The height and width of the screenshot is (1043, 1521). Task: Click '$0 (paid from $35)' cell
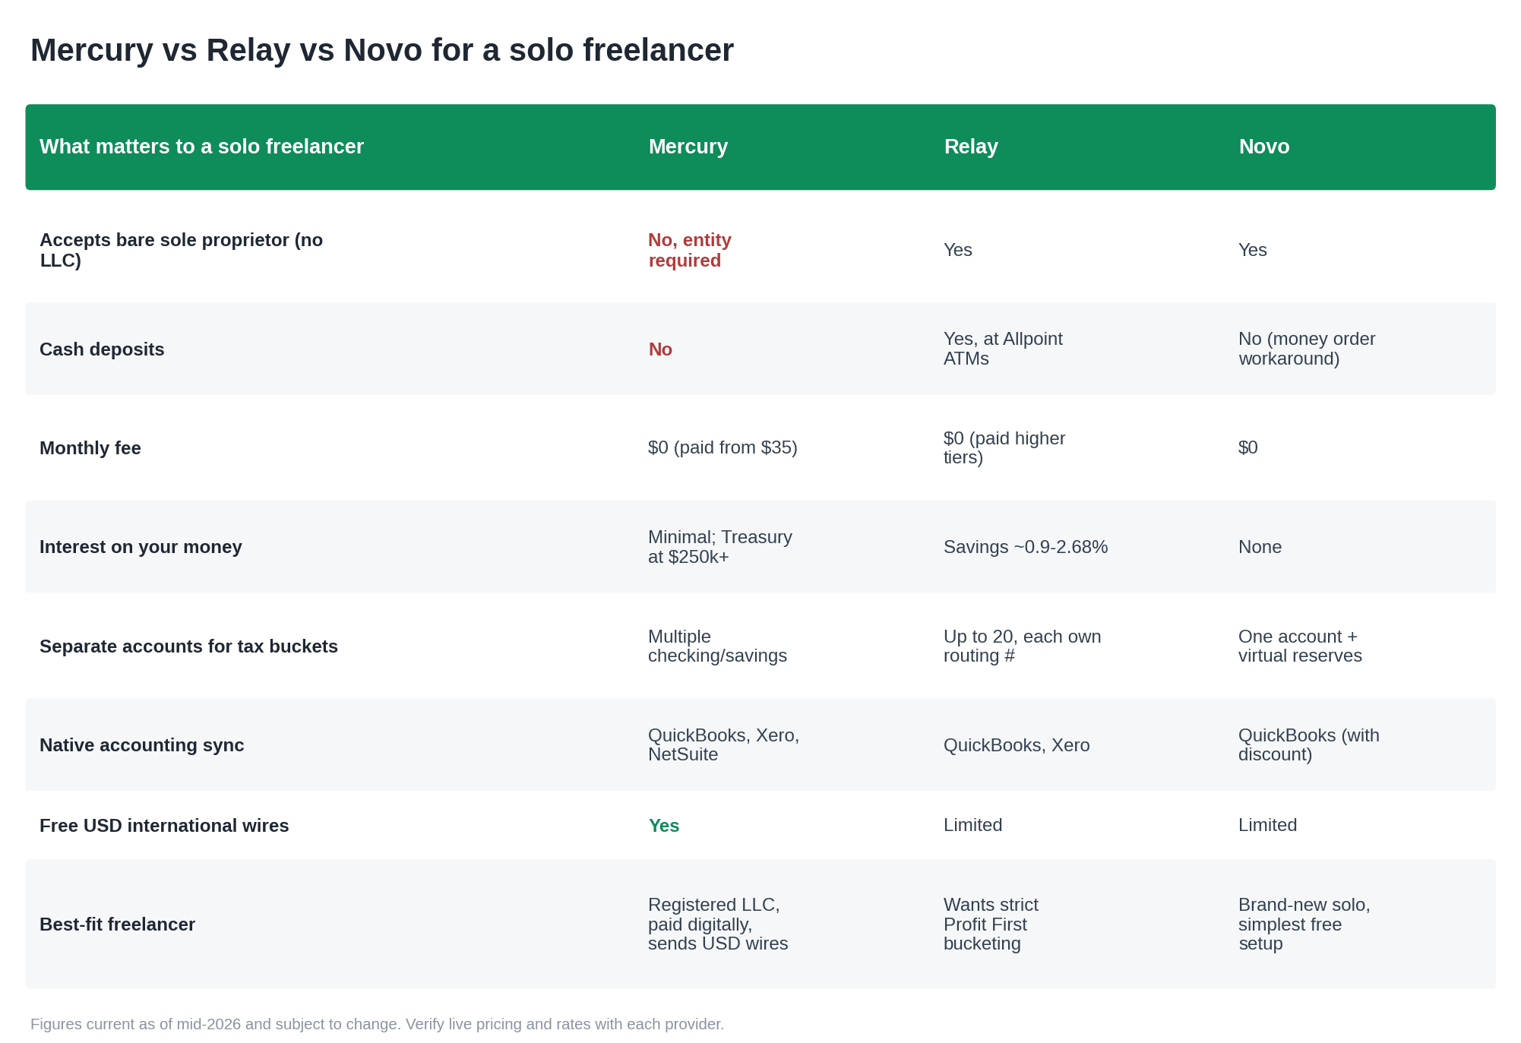click(x=723, y=447)
